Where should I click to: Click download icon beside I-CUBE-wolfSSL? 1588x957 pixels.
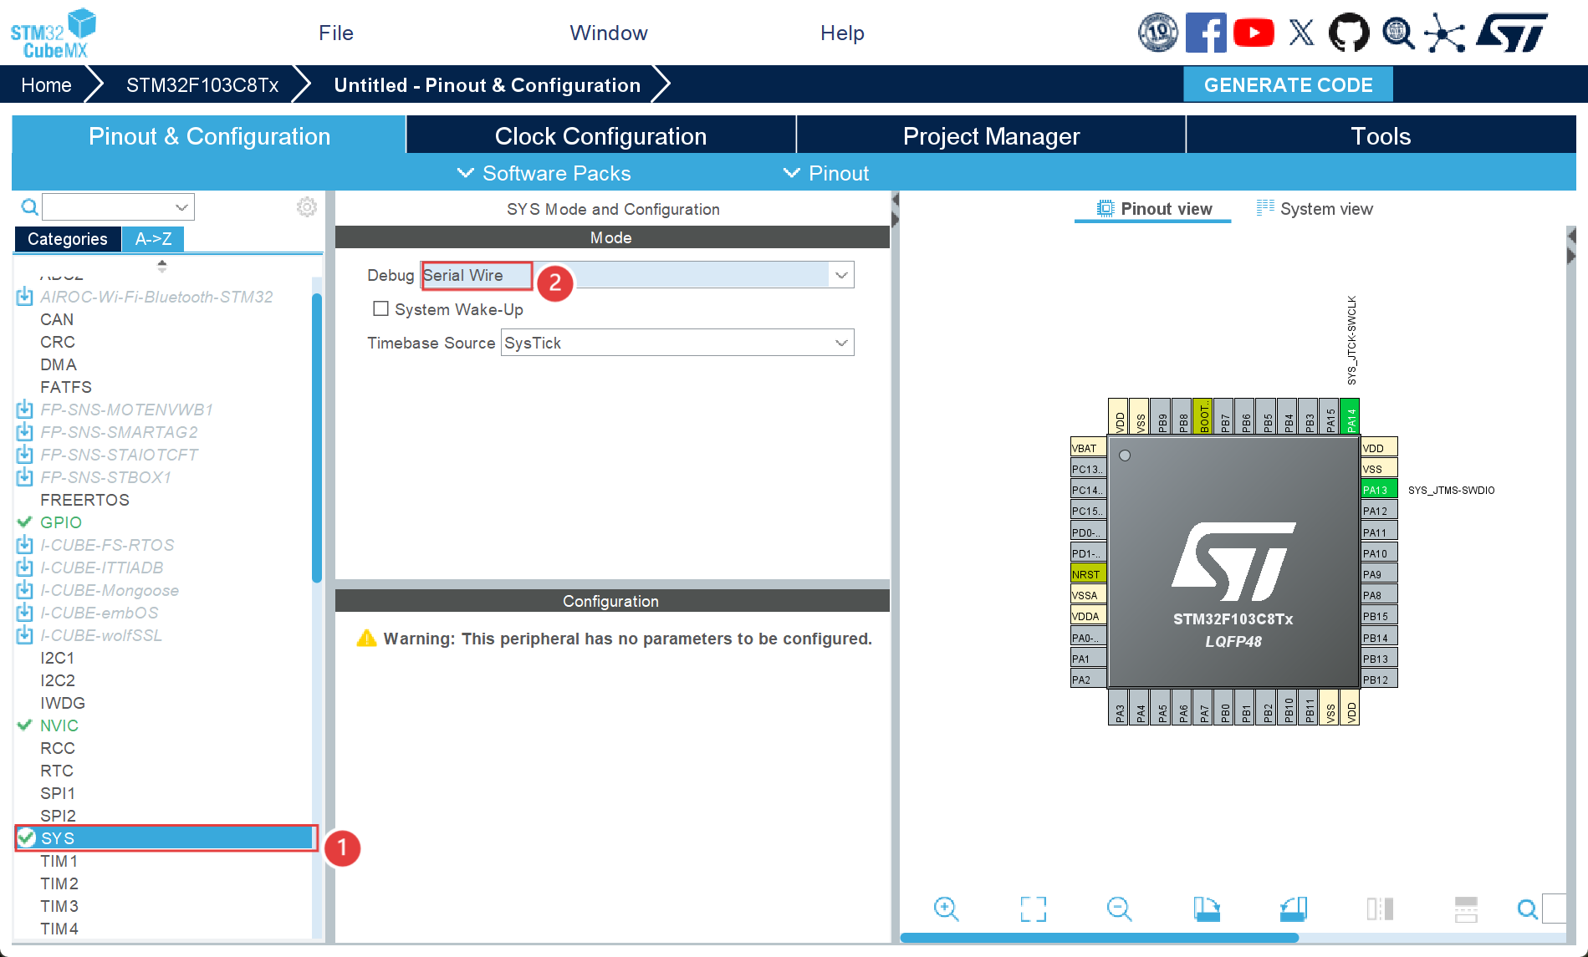pos(25,635)
